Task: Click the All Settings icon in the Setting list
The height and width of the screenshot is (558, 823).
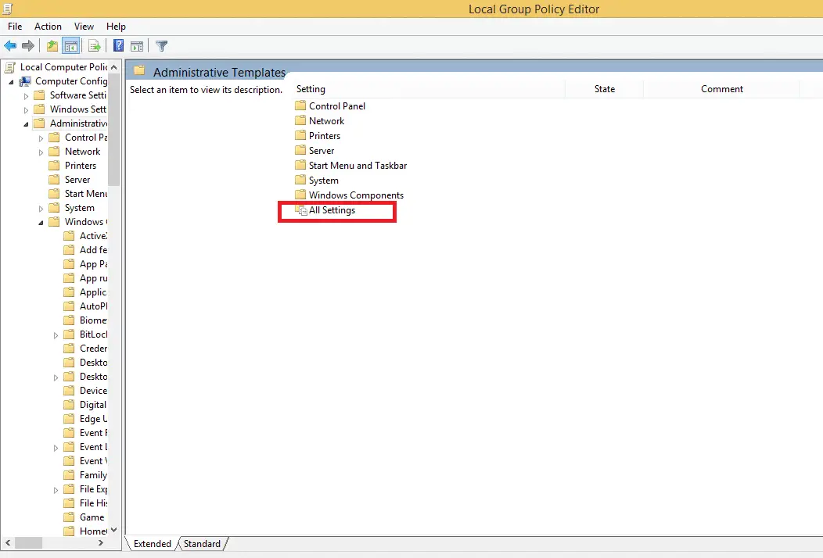Action: pyautogui.click(x=300, y=210)
